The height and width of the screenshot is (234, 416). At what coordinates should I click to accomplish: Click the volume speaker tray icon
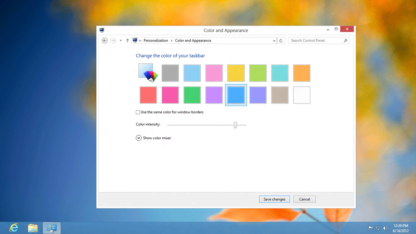[385, 228]
